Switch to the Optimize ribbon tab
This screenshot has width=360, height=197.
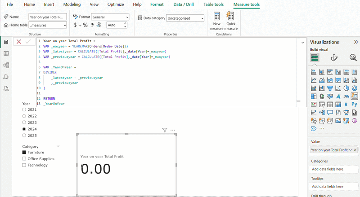116,4
